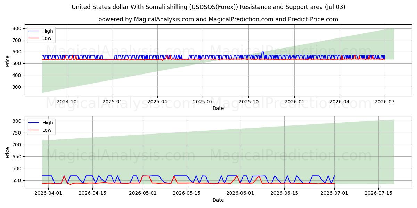Click the '2024-10' x-axis label
417x208 pixels.
click(x=67, y=102)
